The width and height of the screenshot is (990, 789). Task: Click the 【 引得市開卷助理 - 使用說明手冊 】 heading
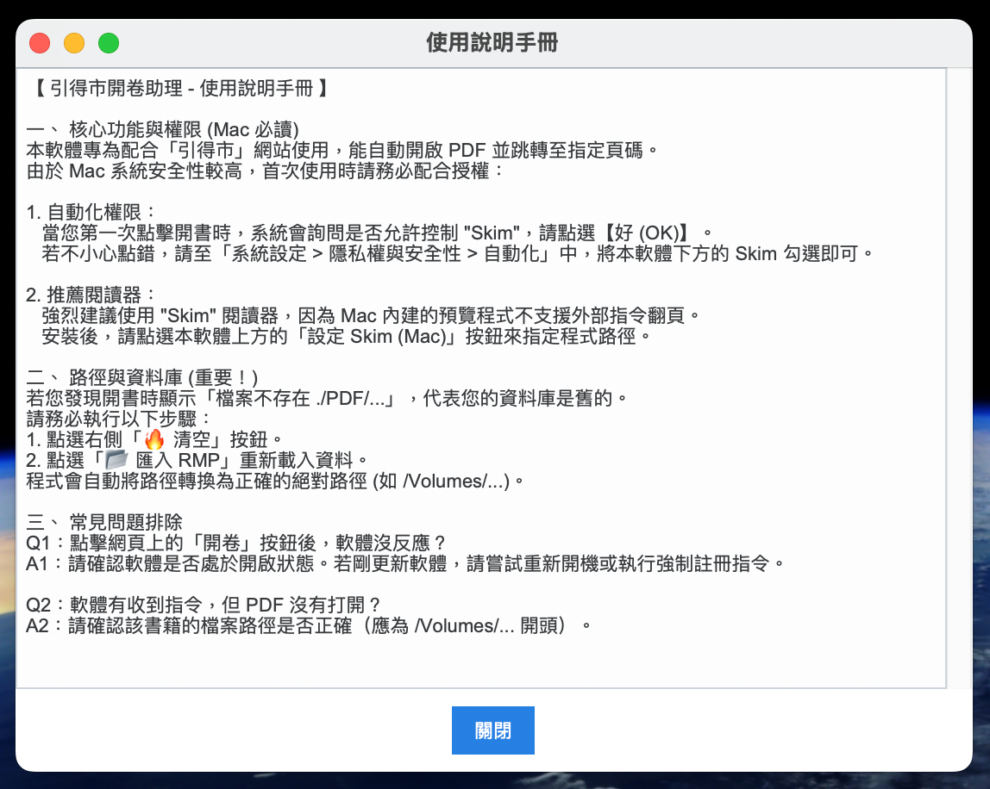[x=177, y=88]
